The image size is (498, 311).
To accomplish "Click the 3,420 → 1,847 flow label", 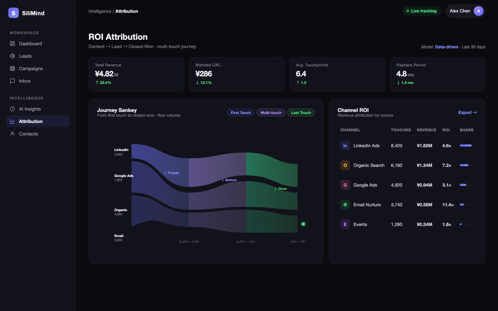I will tap(246, 242).
